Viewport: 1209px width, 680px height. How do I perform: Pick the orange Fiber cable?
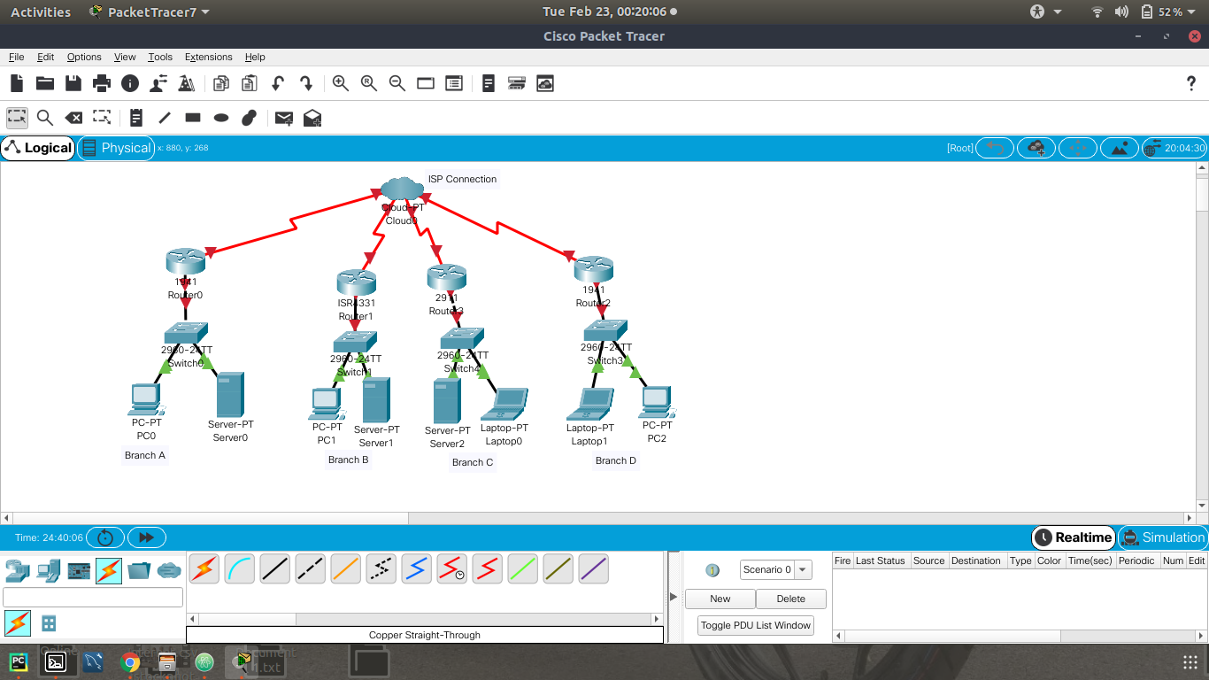pyautogui.click(x=345, y=568)
